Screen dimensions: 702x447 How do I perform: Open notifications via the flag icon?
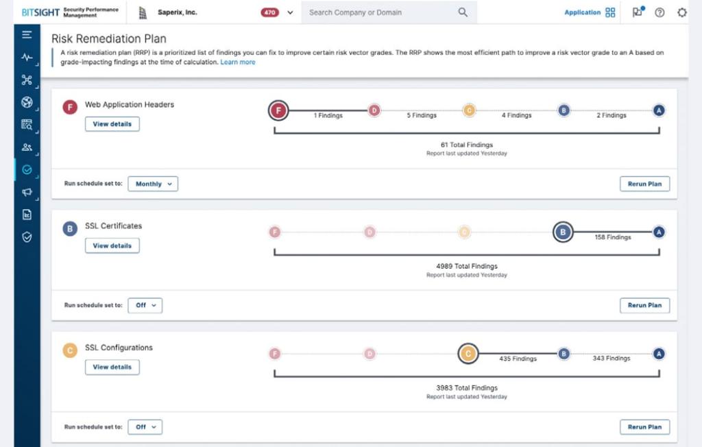[637, 12]
